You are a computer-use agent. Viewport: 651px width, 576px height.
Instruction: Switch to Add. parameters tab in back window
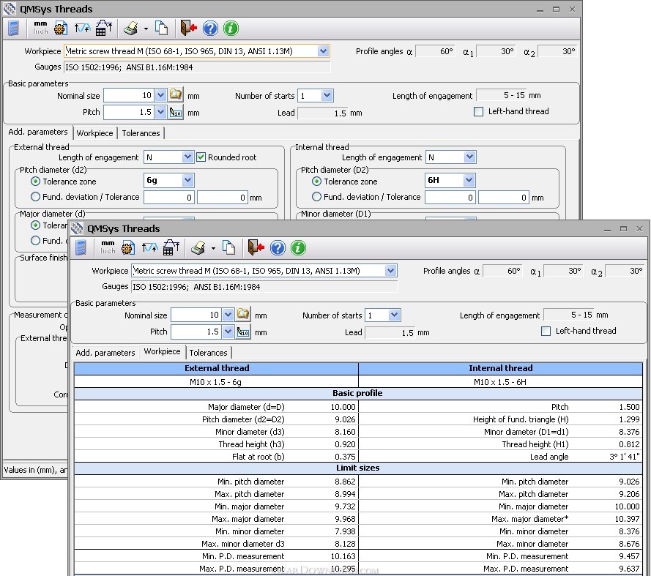38,132
